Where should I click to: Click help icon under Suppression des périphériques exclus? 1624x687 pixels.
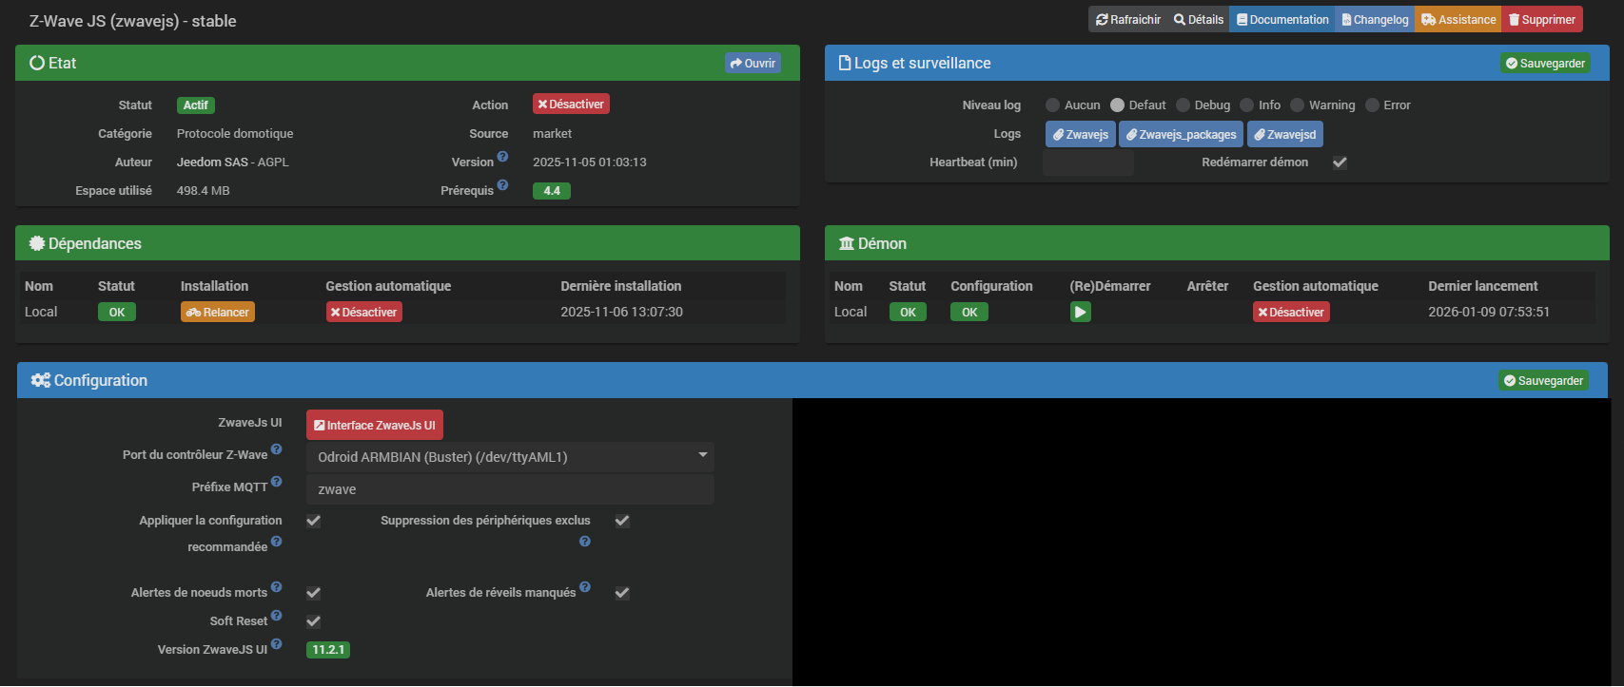[x=585, y=542]
